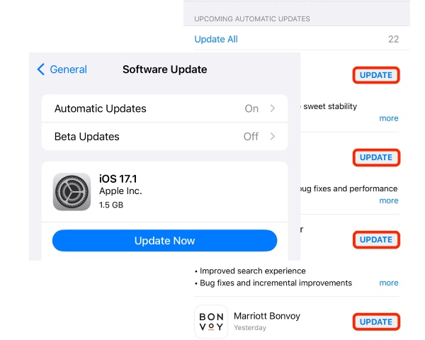The height and width of the screenshot is (340, 425).
Task: Select the Automatic Updates row label
Action: 101,109
